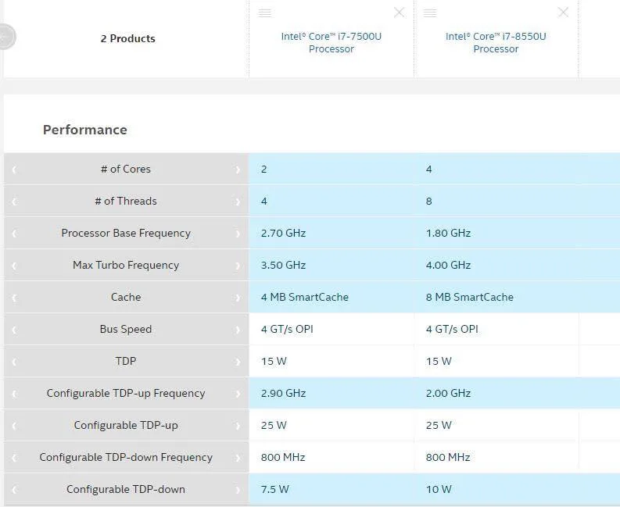Click the 'Performance' section heading
620x507 pixels.
point(85,130)
